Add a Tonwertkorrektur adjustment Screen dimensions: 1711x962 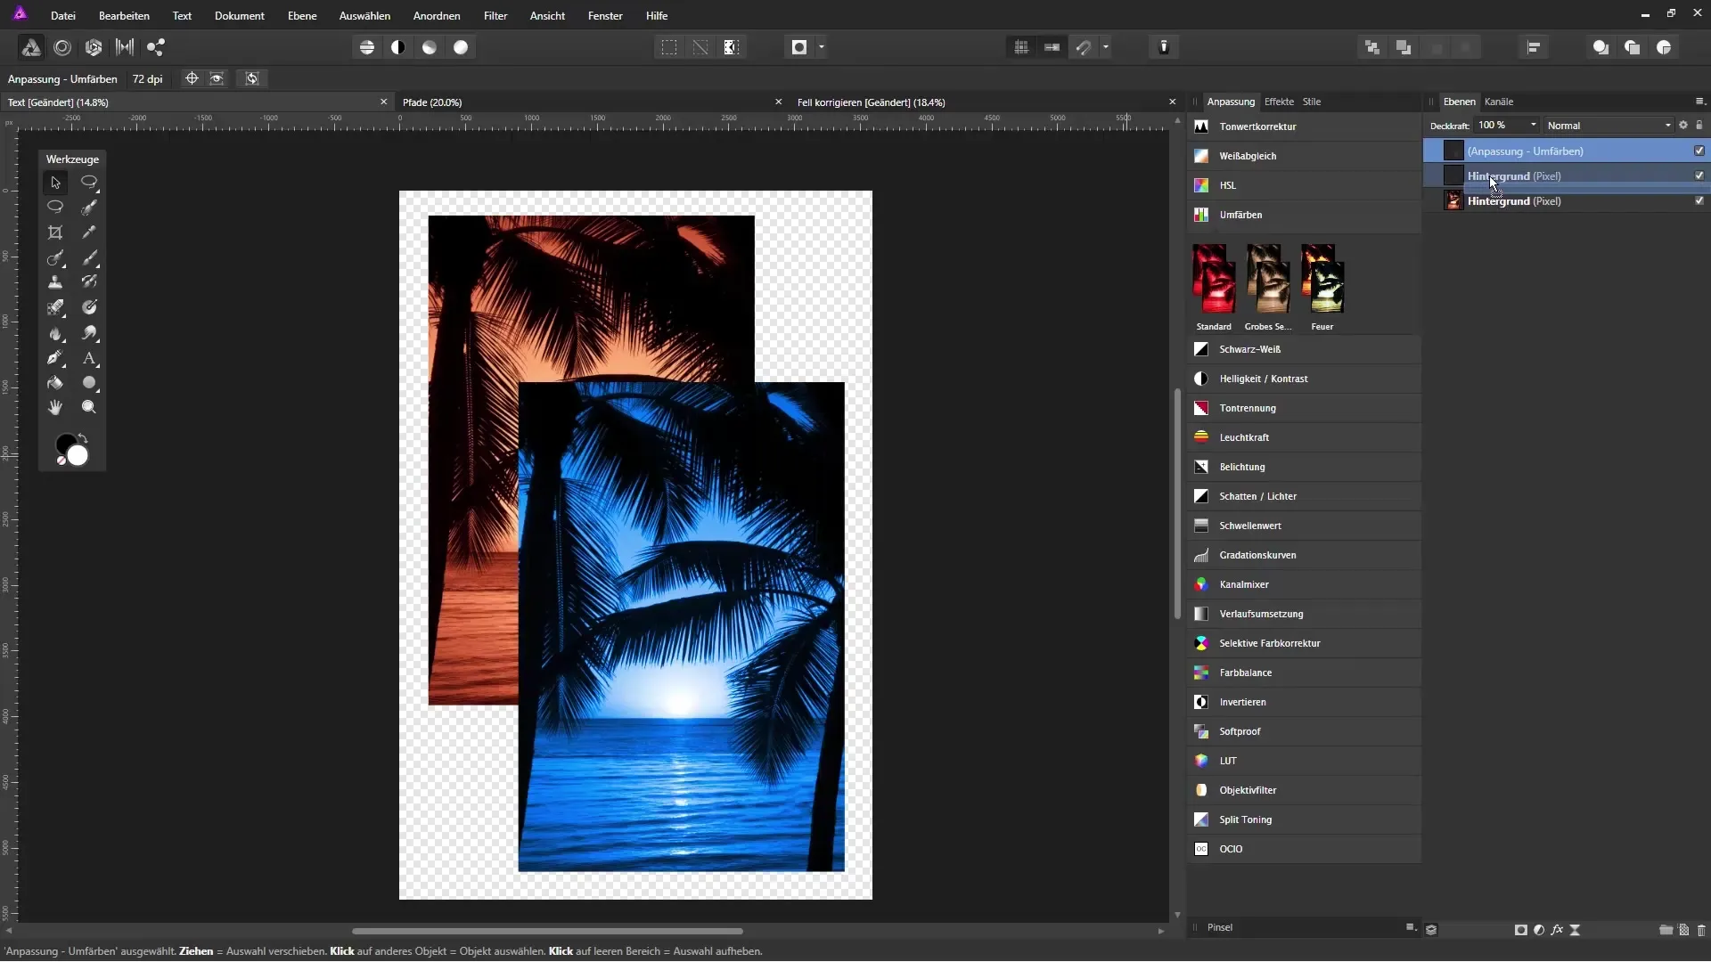point(1305,126)
